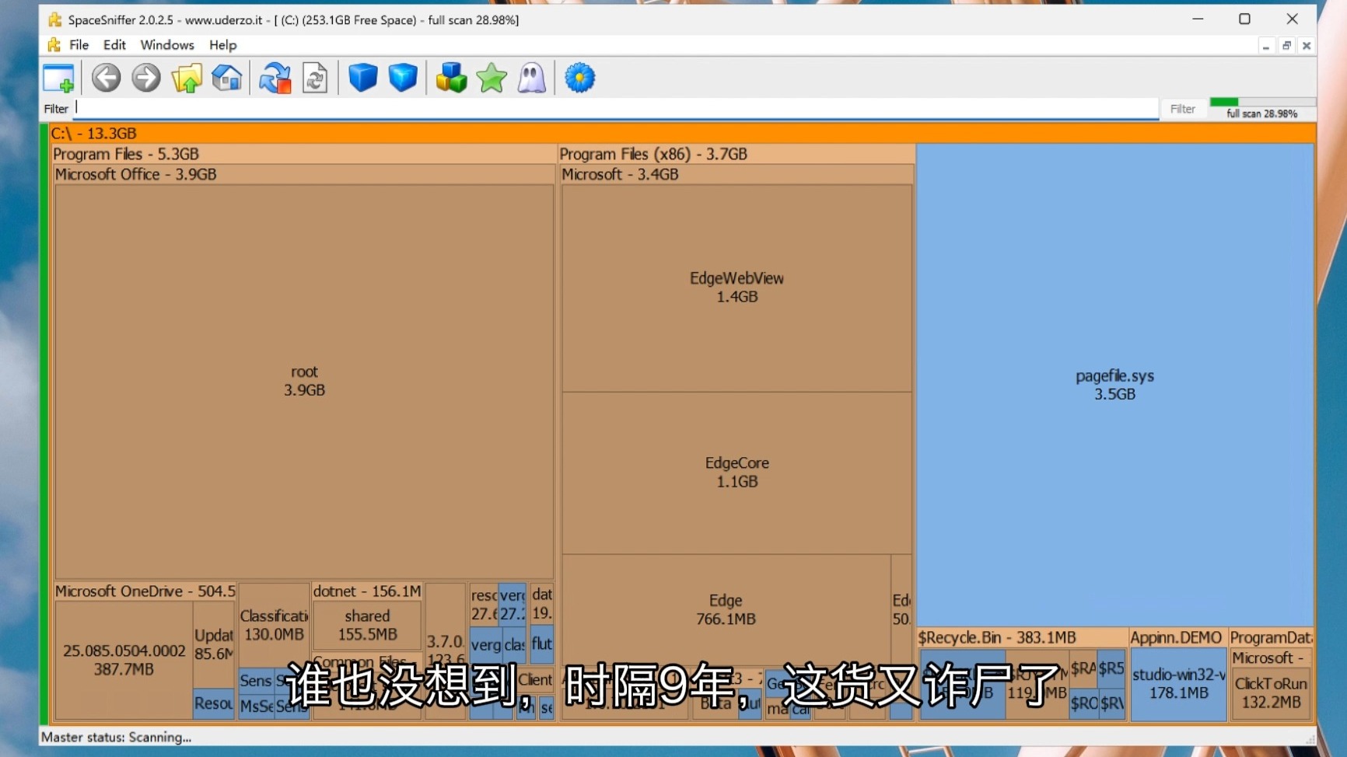Click the More Detail blue cube icon
The image size is (1347, 757).
(403, 78)
